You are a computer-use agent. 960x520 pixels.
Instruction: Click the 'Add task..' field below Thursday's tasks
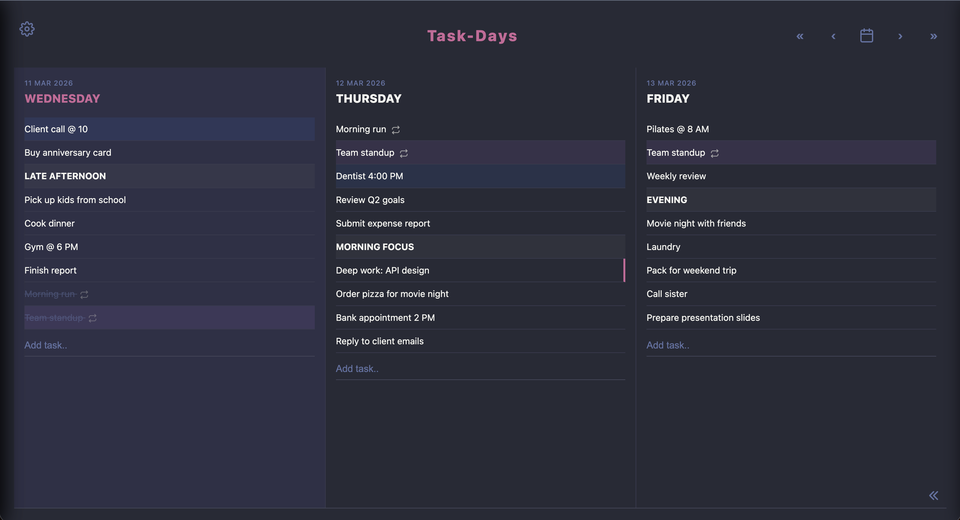[357, 368]
